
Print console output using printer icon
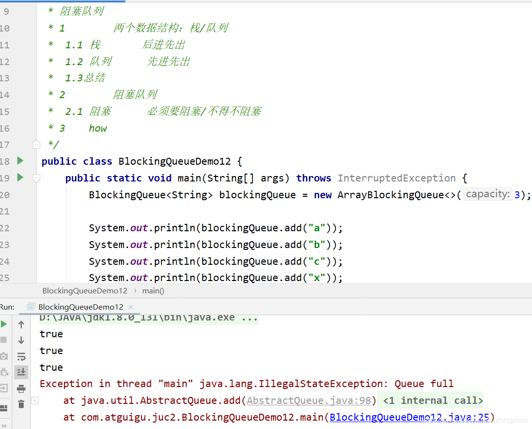21,389
